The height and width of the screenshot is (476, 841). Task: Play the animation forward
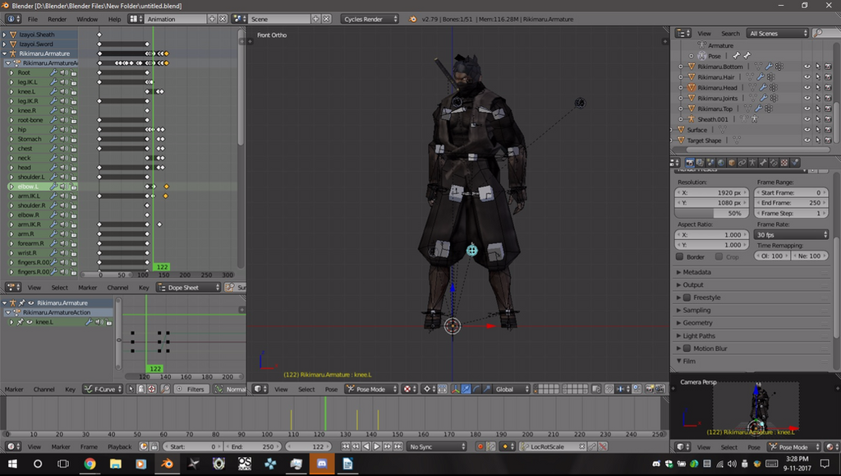pos(377,446)
